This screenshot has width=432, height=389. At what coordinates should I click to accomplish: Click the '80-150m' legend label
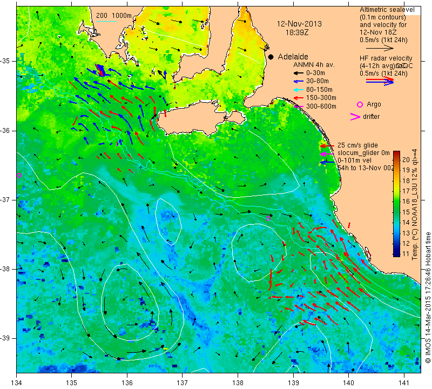click(319, 90)
